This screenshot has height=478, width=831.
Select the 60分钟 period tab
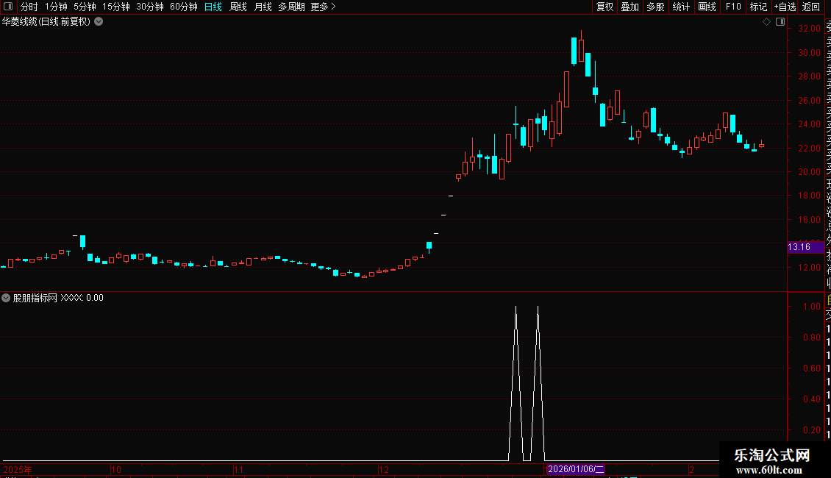click(x=184, y=7)
